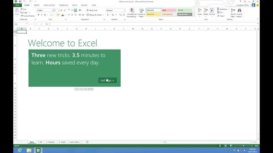
Task: Click the Undo arrow in quick access toolbar
Action: (x=24, y=1)
